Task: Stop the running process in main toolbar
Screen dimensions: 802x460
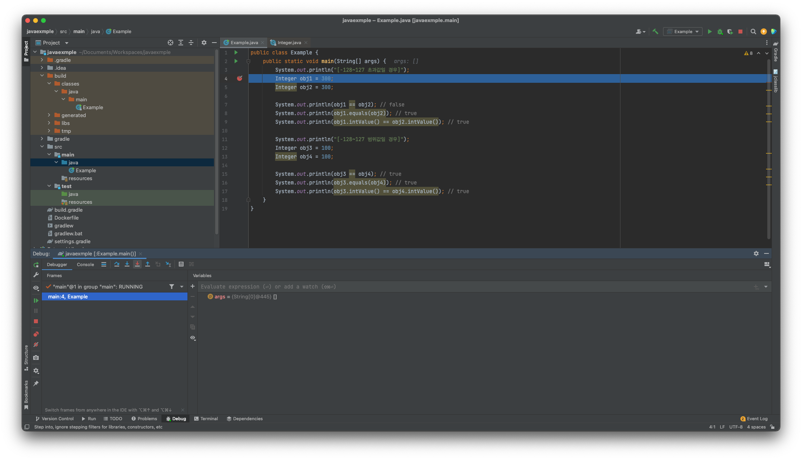Action: point(740,32)
